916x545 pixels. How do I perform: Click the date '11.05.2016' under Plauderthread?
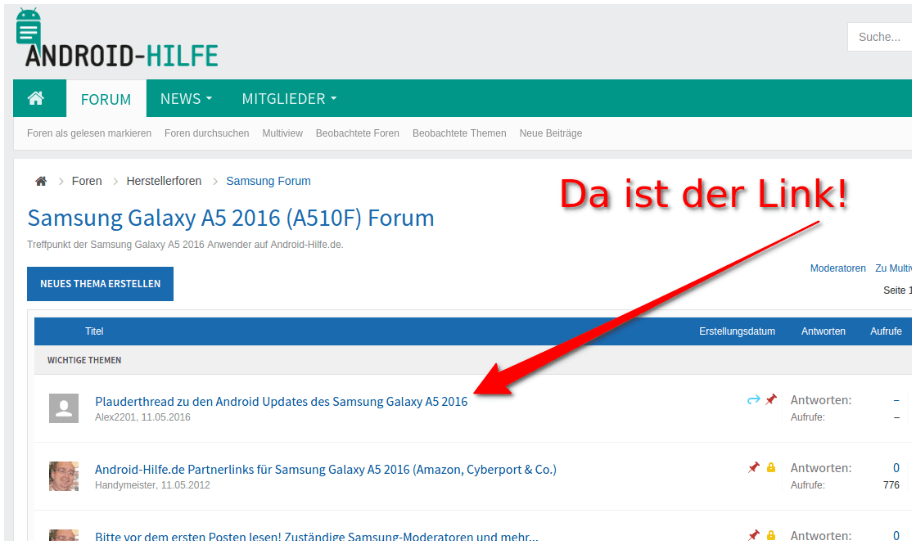click(165, 417)
